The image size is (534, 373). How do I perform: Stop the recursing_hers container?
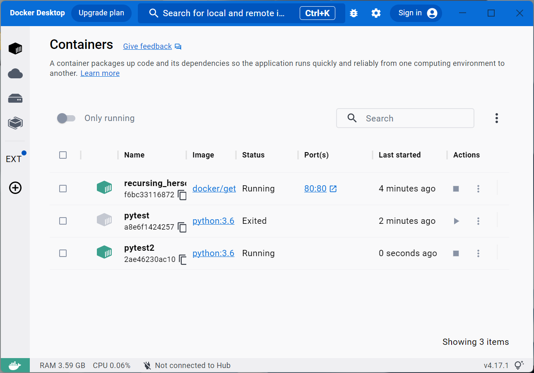coord(456,189)
